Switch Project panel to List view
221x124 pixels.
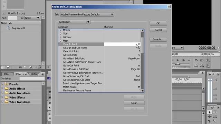[x=3, y=68]
